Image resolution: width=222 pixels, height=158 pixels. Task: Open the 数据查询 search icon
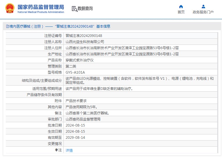pyautogui.click(x=74, y=9)
